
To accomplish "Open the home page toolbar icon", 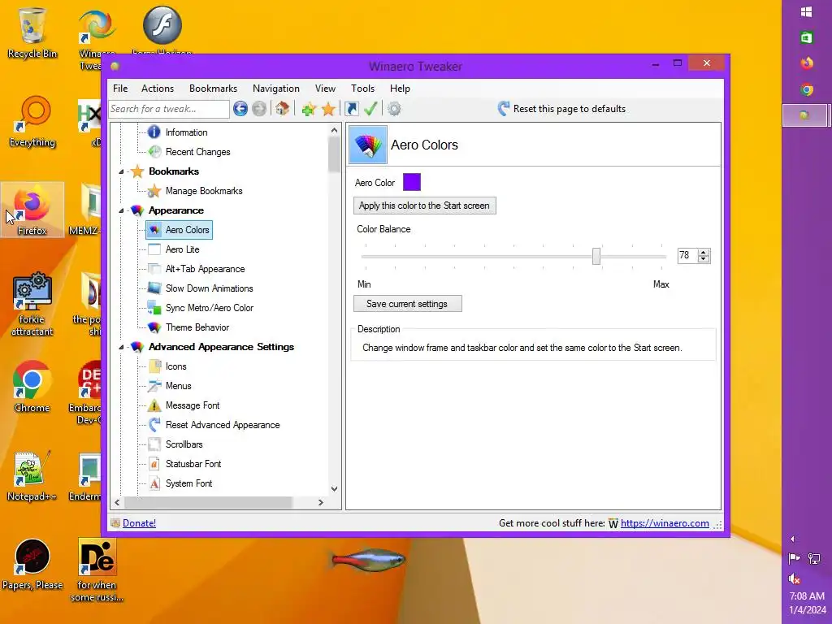I will tap(282, 109).
